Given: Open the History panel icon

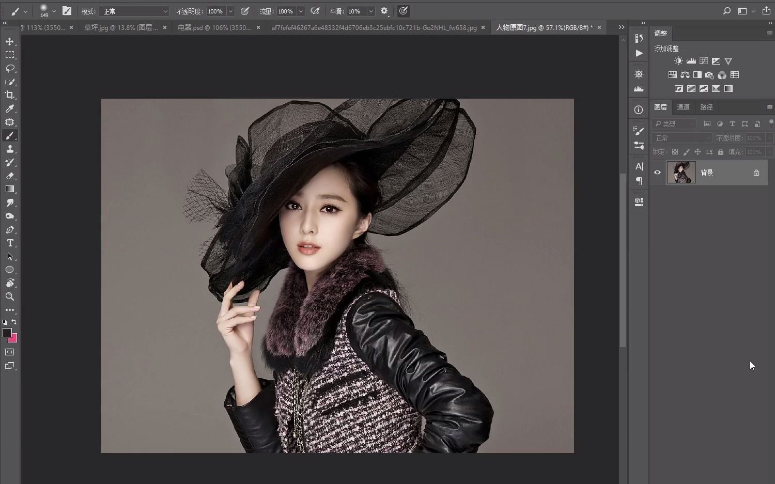Looking at the screenshot, I should pos(639,38).
